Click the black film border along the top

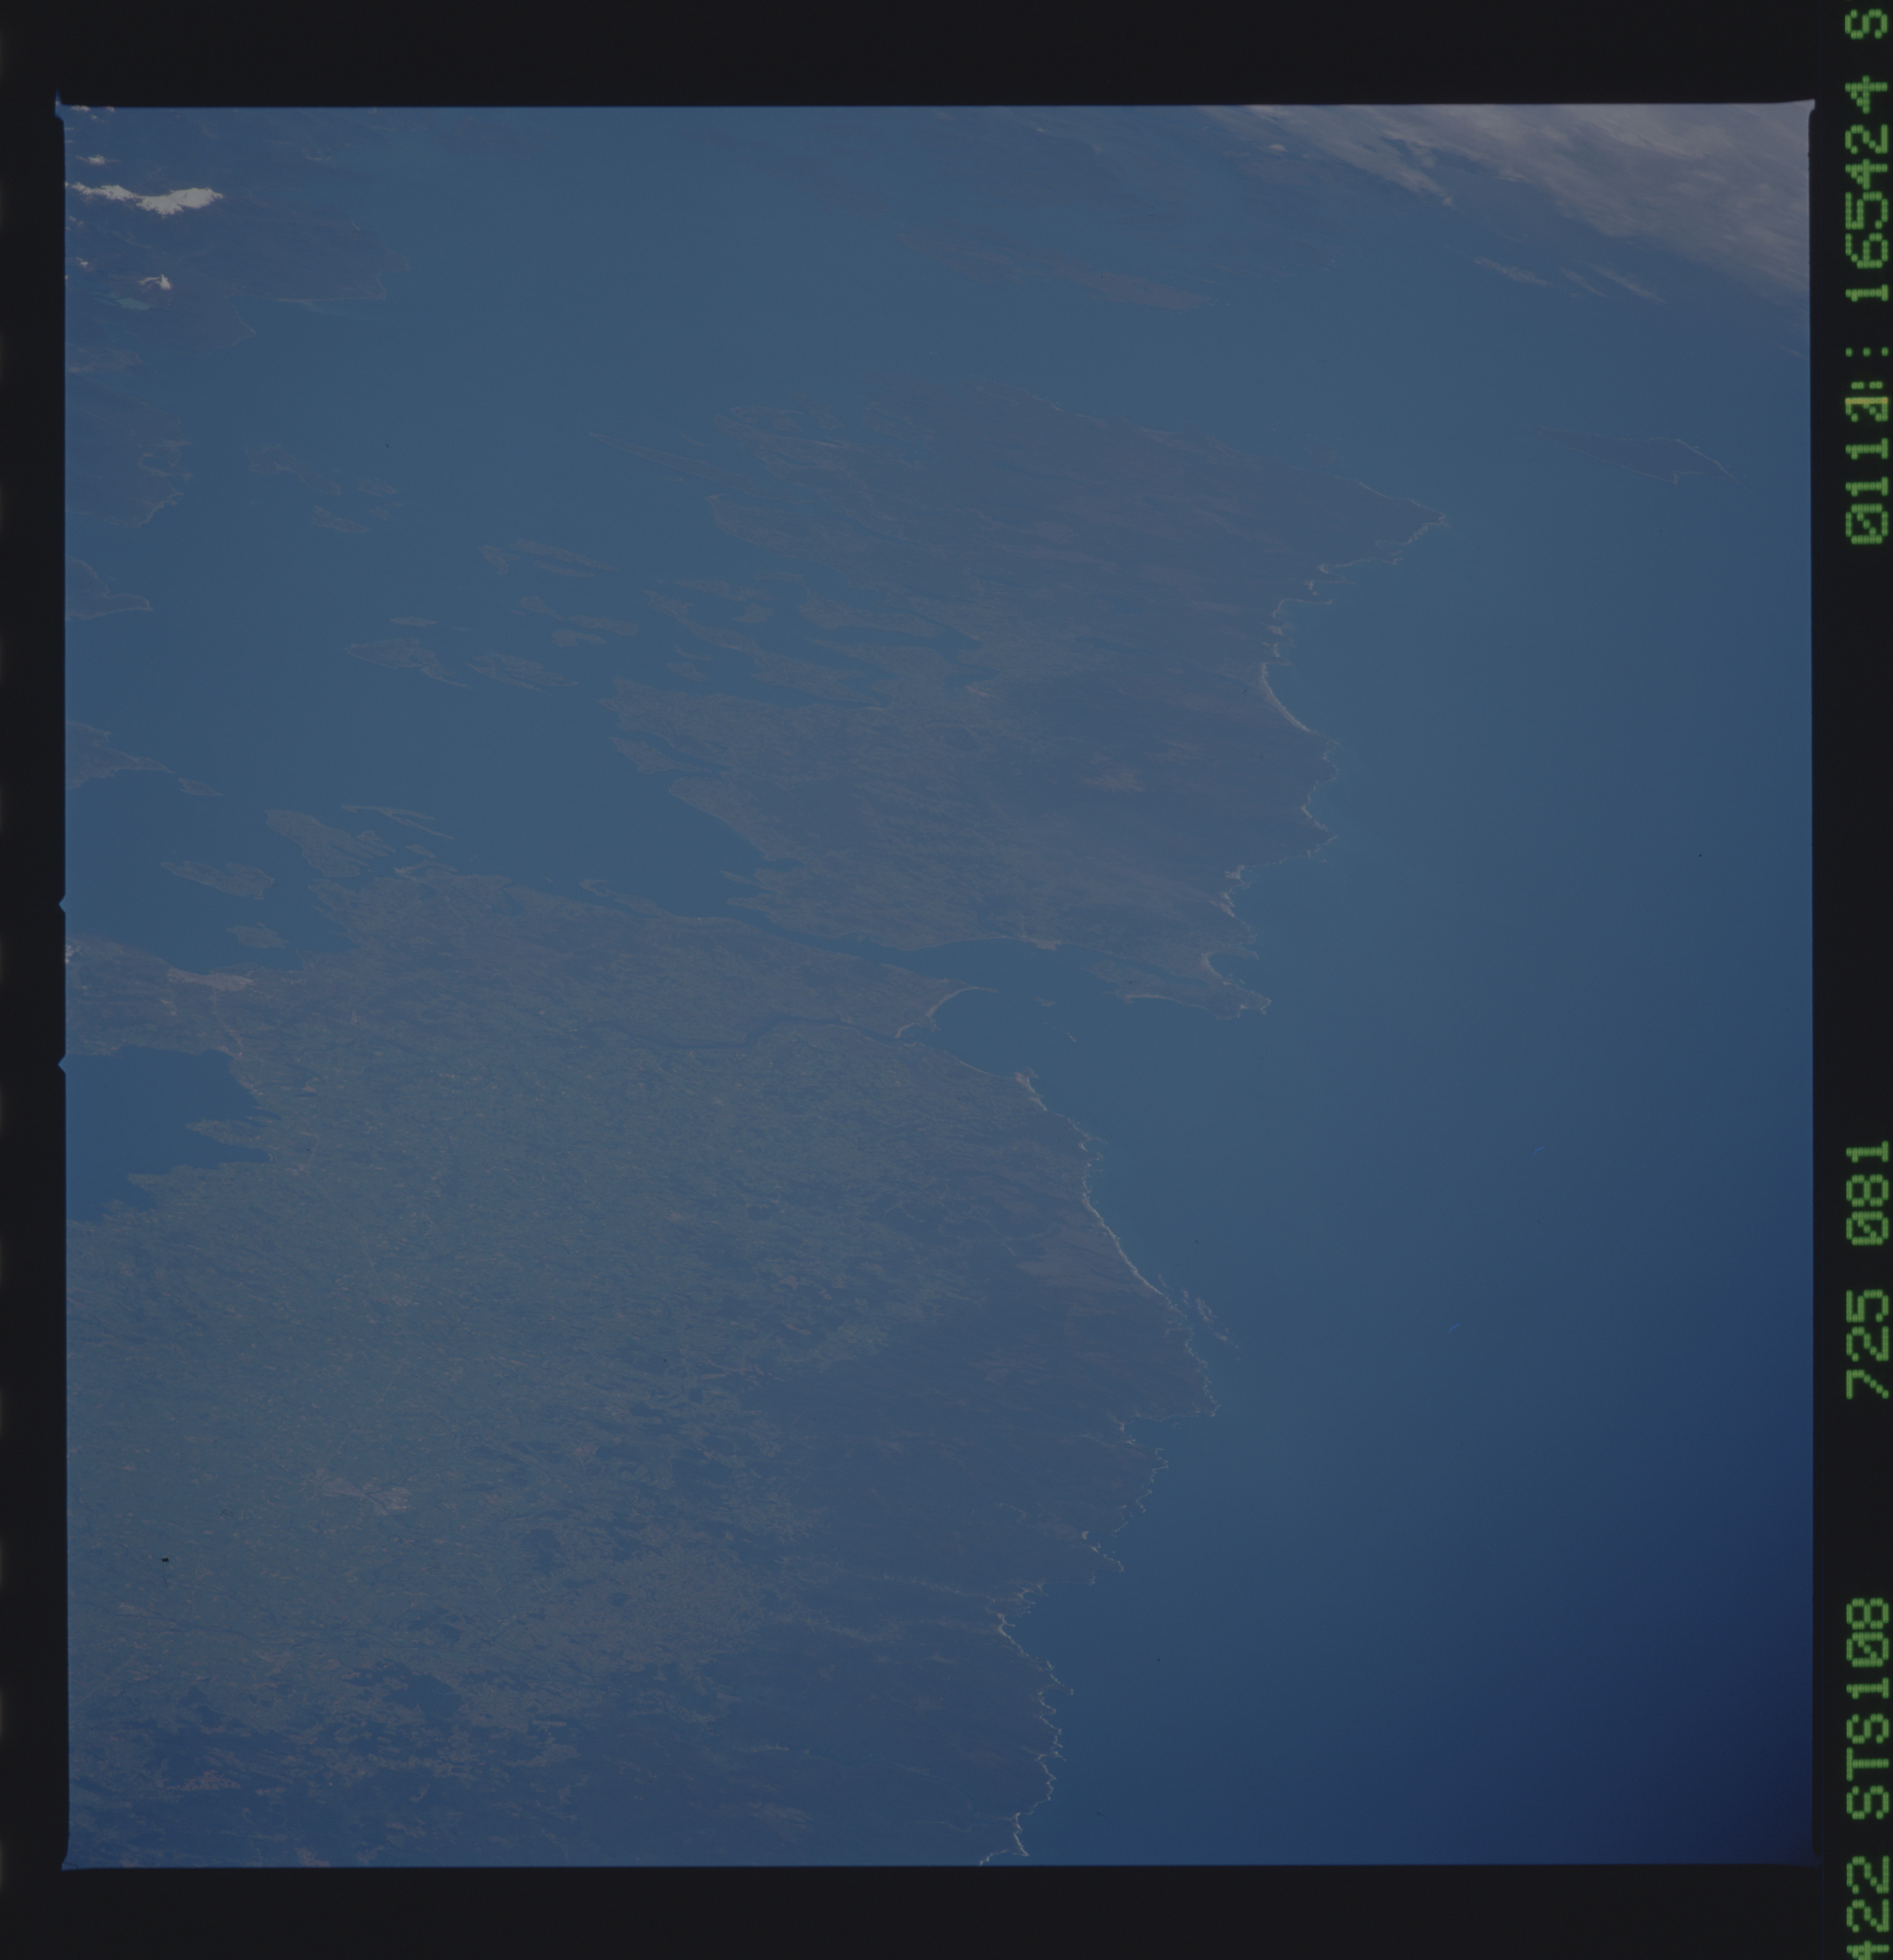pos(900,50)
